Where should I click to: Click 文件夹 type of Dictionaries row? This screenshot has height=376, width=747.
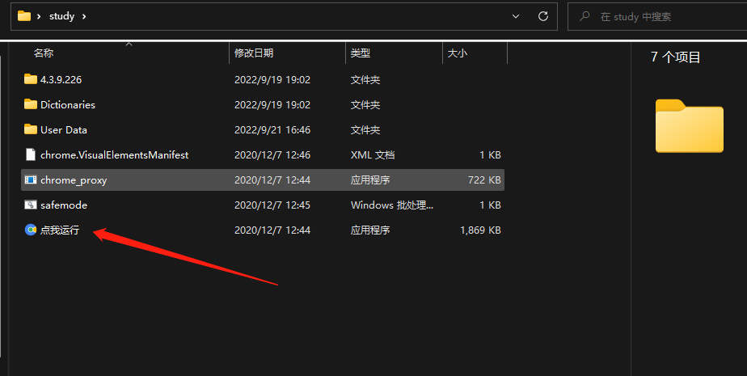pos(365,105)
